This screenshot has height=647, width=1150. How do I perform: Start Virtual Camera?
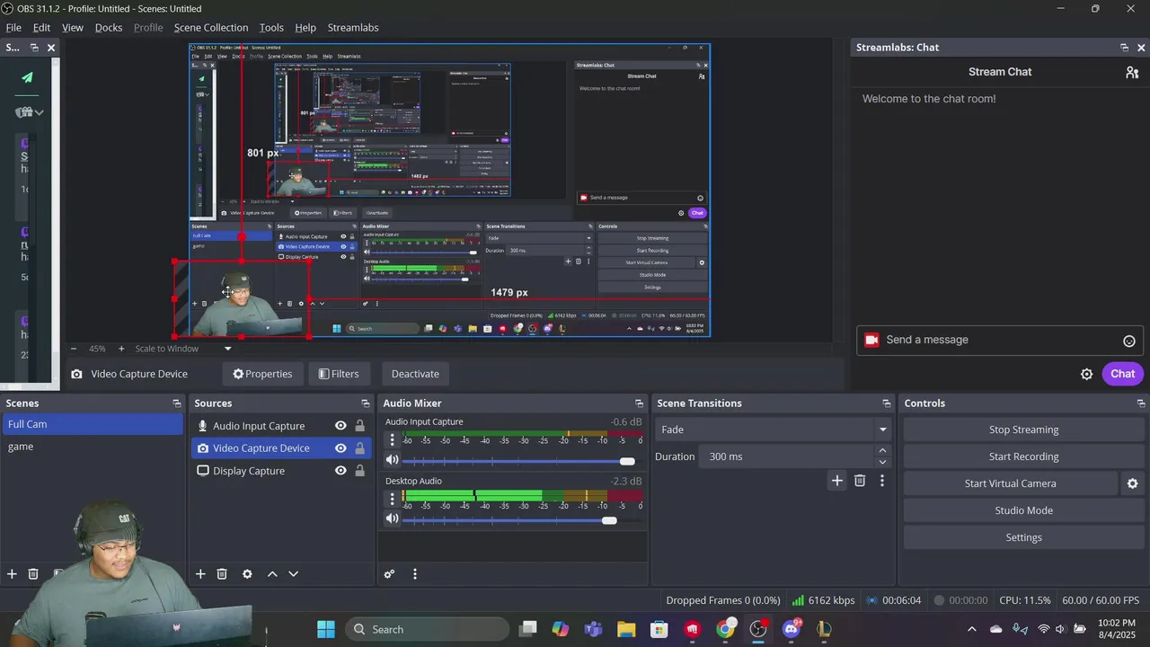tap(1010, 483)
